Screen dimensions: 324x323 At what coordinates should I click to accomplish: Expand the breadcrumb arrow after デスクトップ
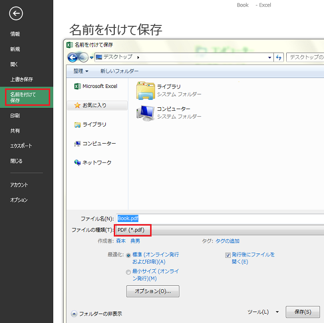[x=138, y=57]
